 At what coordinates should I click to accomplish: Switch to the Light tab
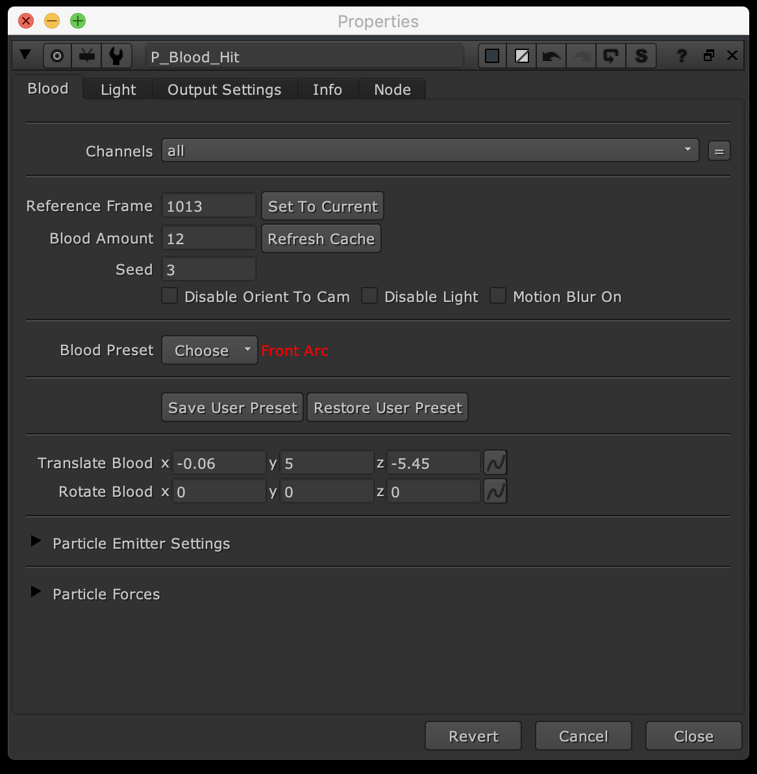[118, 90]
